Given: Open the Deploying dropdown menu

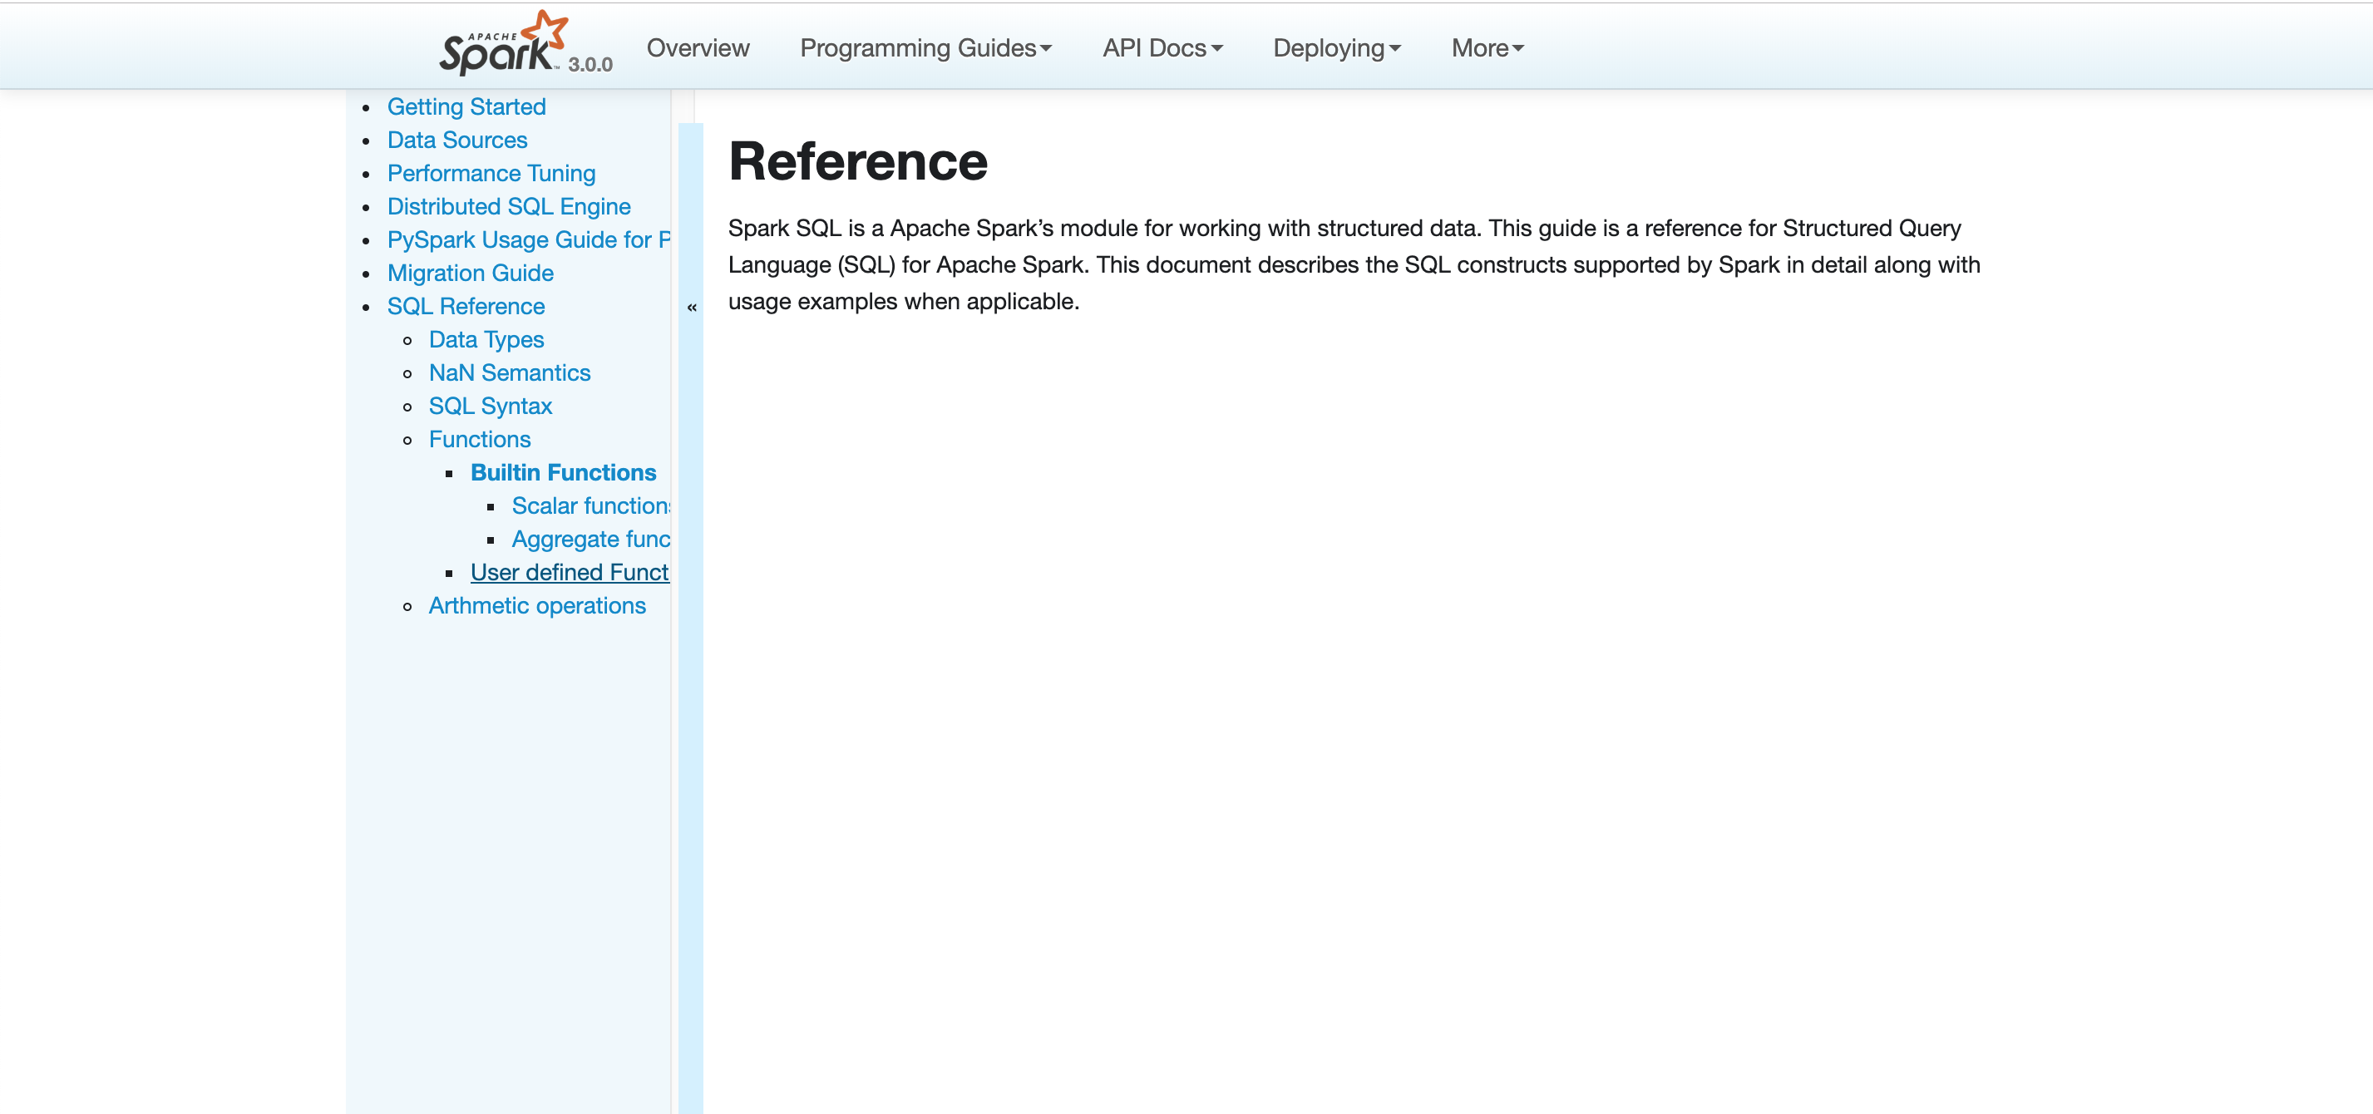Looking at the screenshot, I should [x=1335, y=48].
